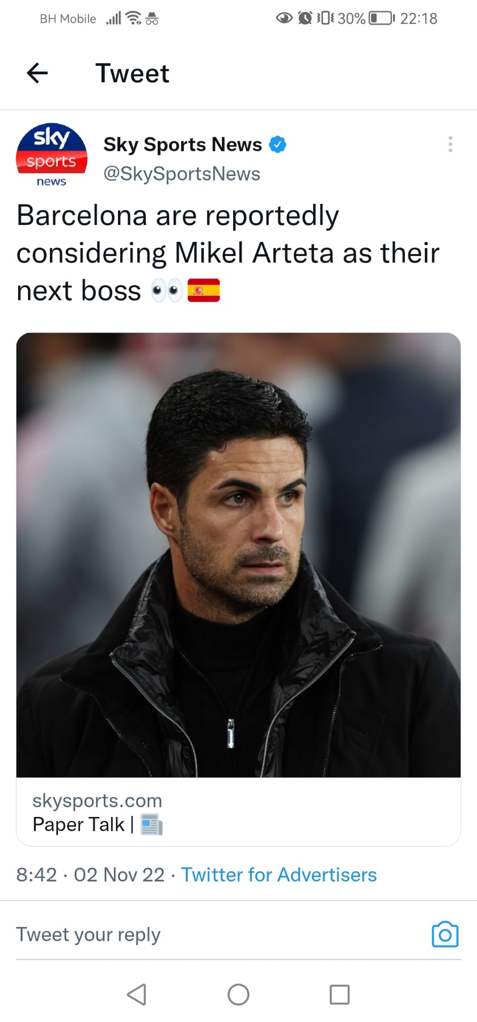This screenshot has height=1022, width=477.
Task: View the Mikel Arteta photo
Action: tap(238, 555)
